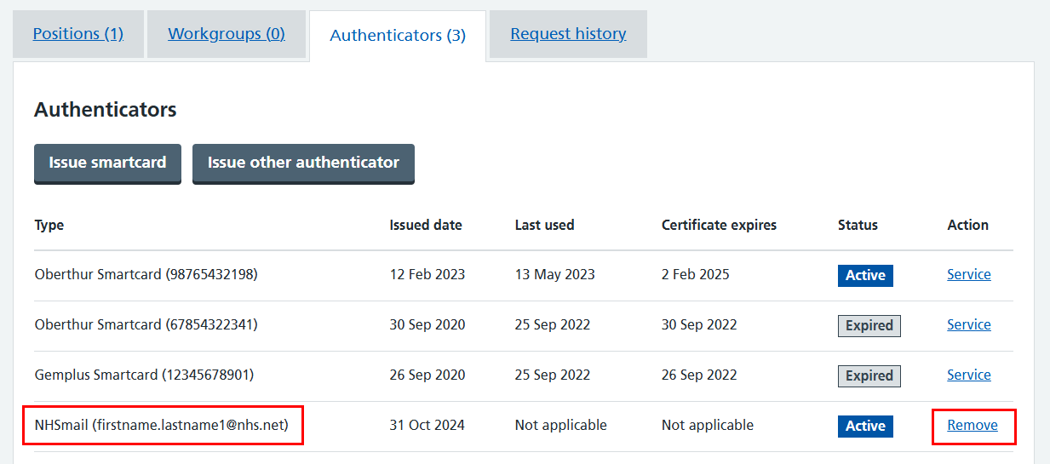This screenshot has width=1050, height=464.
Task: Click the Last used column header
Action: coord(544,225)
